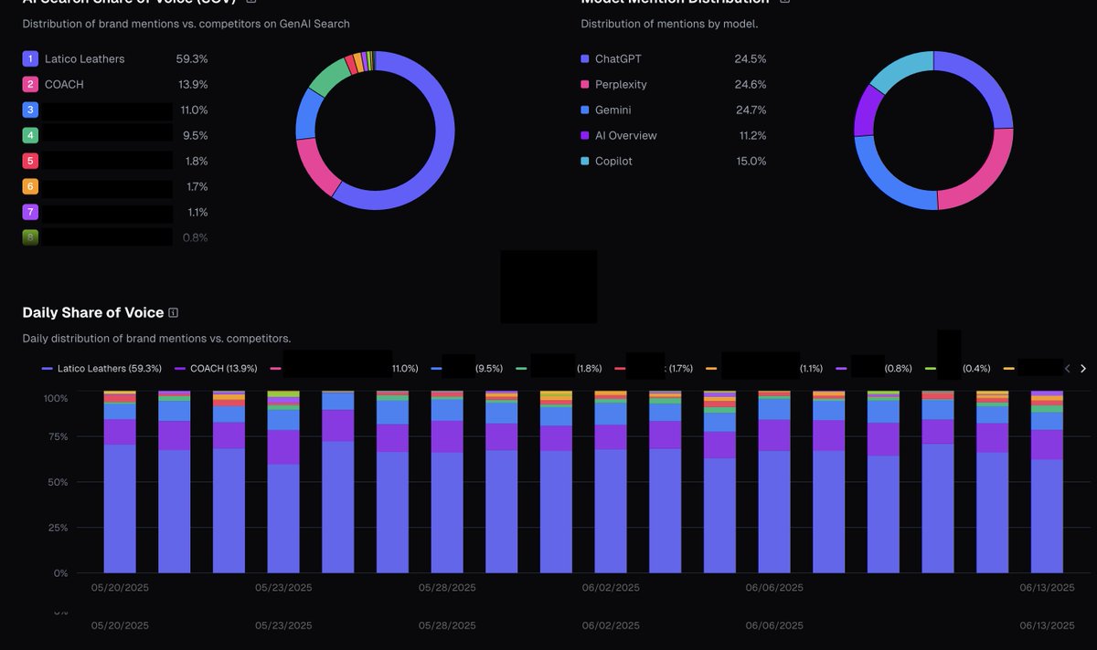The height and width of the screenshot is (650, 1097).
Task: Select COACH in the share of voice list
Action: point(64,84)
